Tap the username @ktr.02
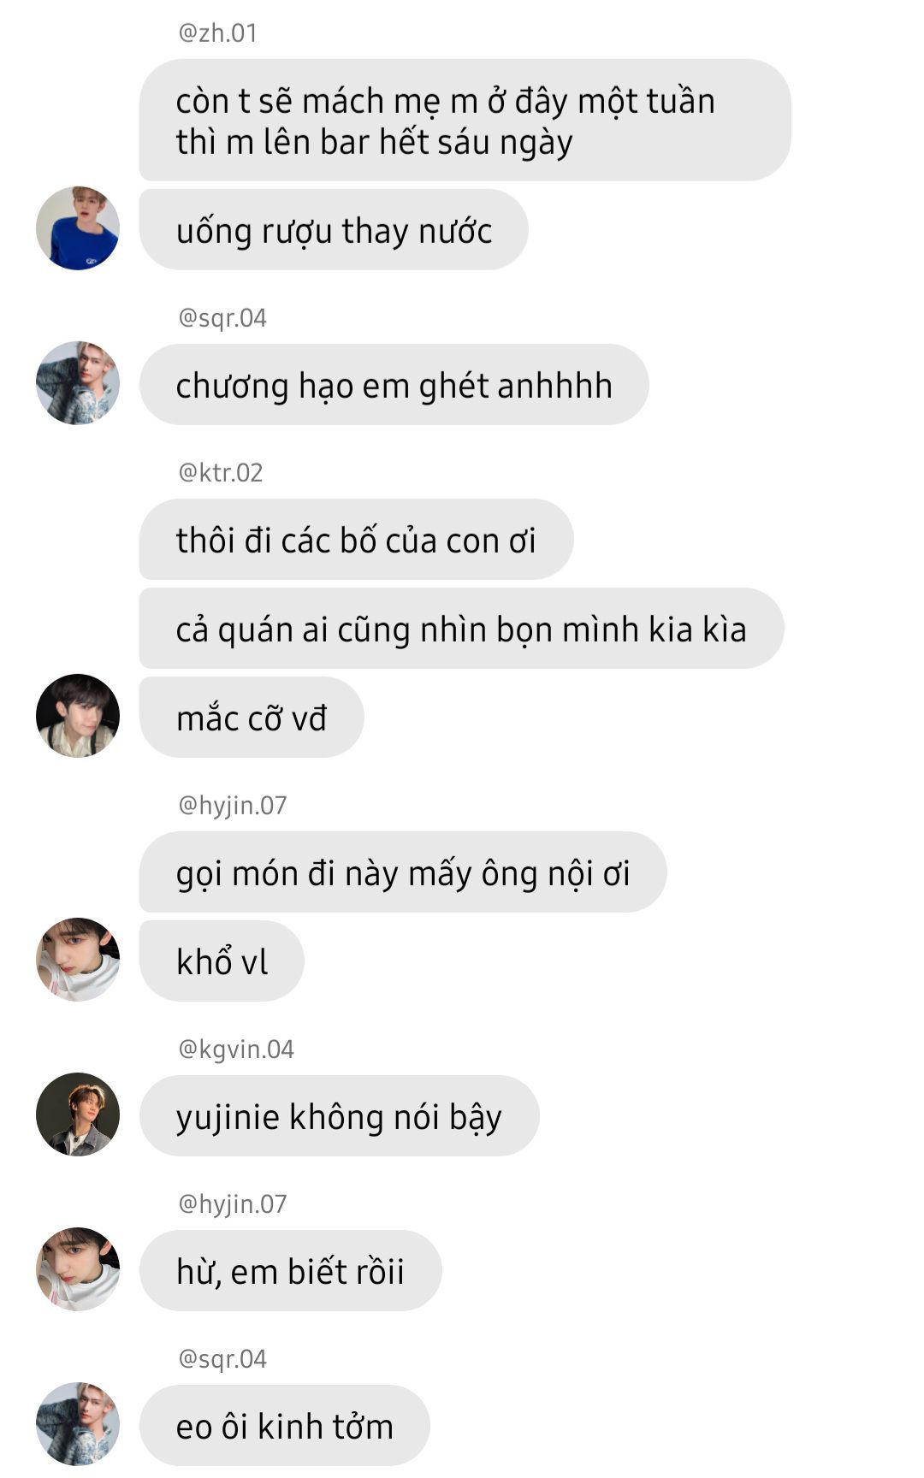Screen dimensions: 924x1478 [x=220, y=472]
